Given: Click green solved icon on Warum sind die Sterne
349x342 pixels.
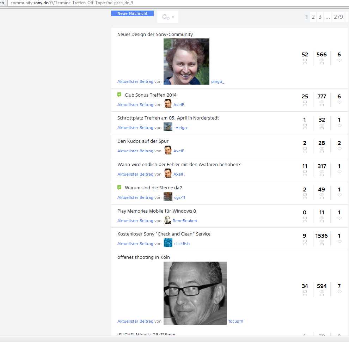Looking at the screenshot, I should [120, 188].
